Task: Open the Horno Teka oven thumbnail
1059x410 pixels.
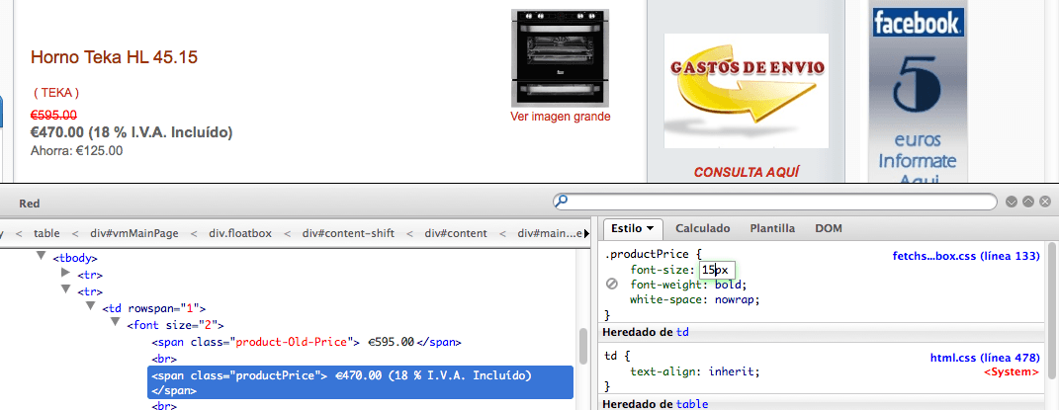Action: click(x=560, y=58)
